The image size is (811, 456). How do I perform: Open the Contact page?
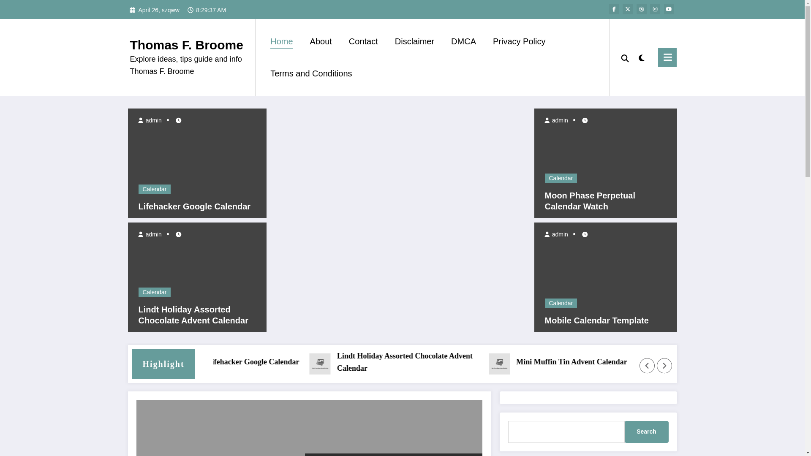(363, 41)
